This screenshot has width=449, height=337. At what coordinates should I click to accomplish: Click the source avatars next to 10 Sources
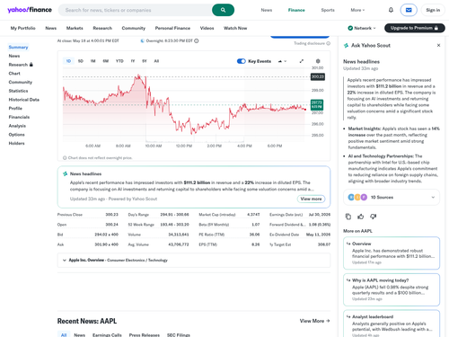357,197
